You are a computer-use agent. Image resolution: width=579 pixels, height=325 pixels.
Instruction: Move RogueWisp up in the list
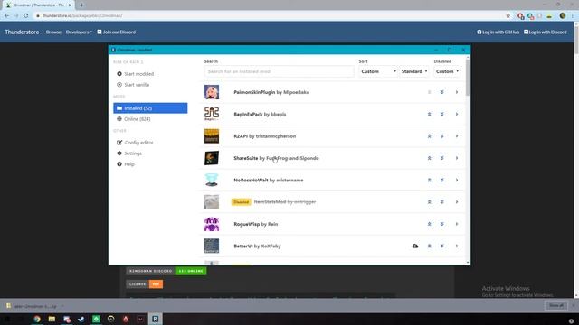point(429,224)
